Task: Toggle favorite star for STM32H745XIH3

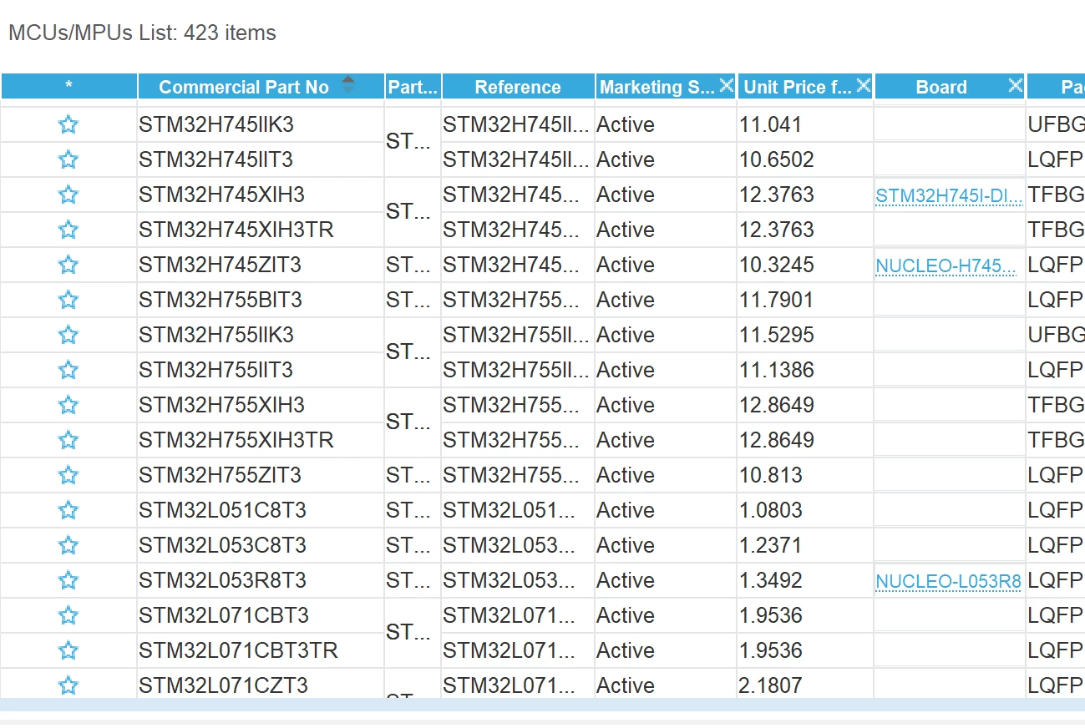Action: [68, 195]
